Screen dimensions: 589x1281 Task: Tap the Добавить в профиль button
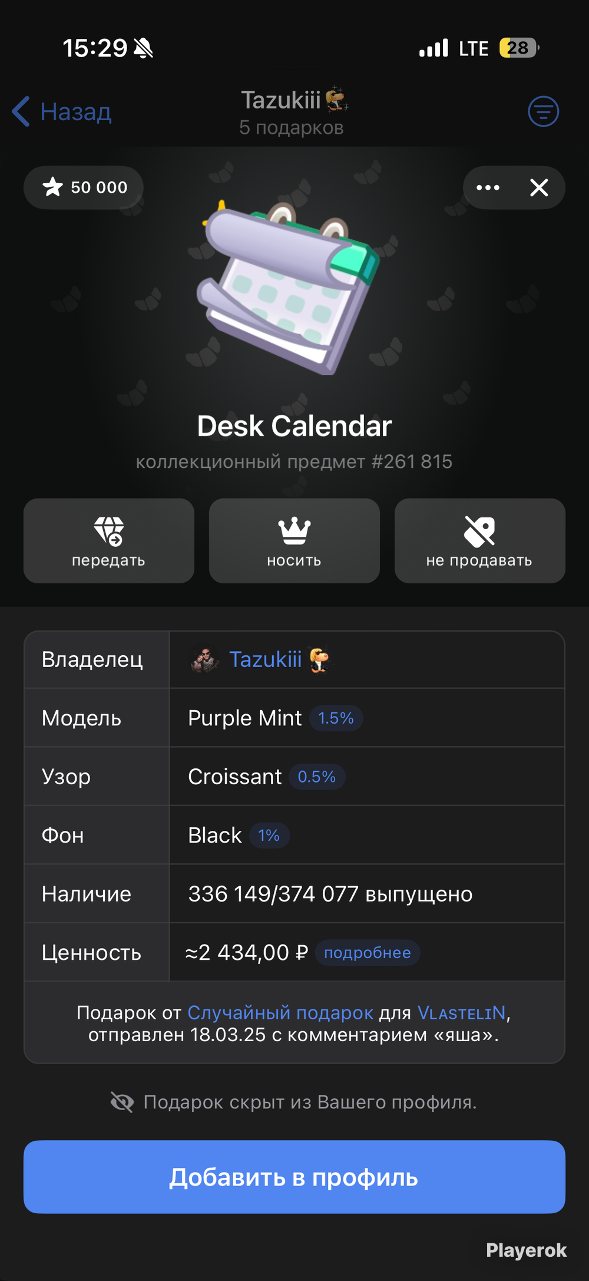294,1177
